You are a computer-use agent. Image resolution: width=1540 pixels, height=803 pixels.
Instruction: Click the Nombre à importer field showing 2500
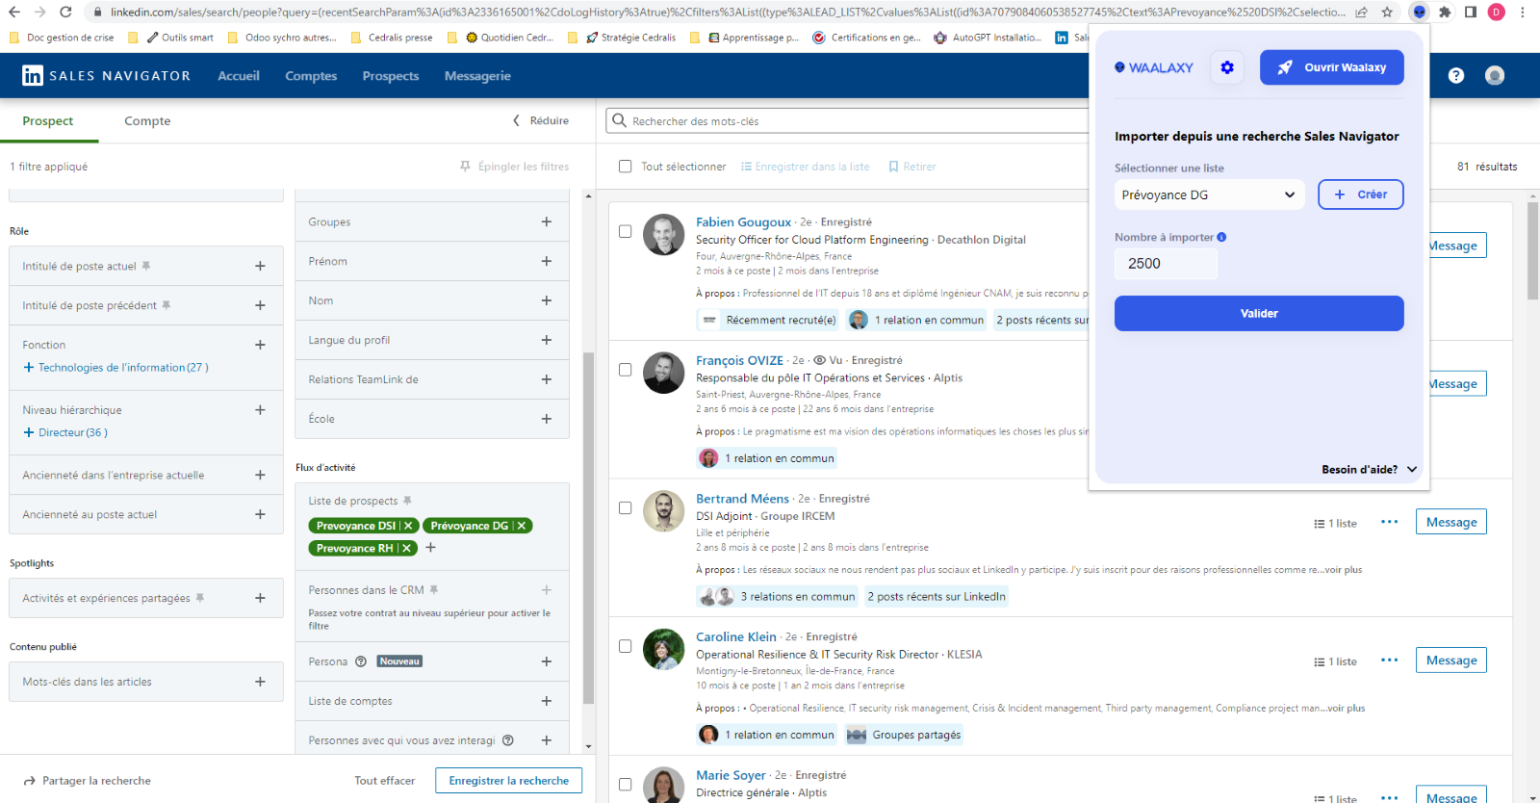1166,264
